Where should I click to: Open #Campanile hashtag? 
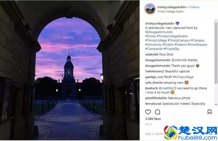pyautogui.click(x=154, y=49)
